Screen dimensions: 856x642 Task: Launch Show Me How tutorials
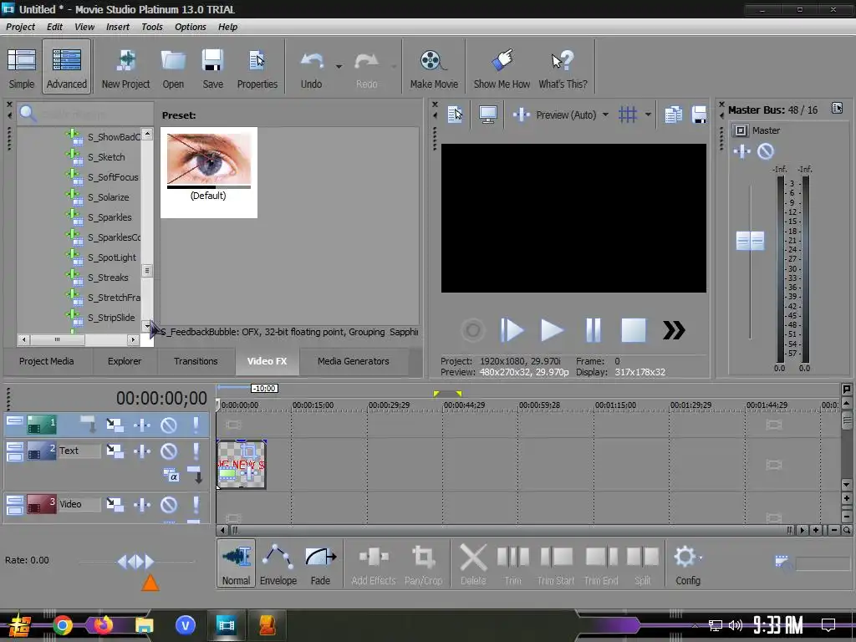click(x=502, y=69)
